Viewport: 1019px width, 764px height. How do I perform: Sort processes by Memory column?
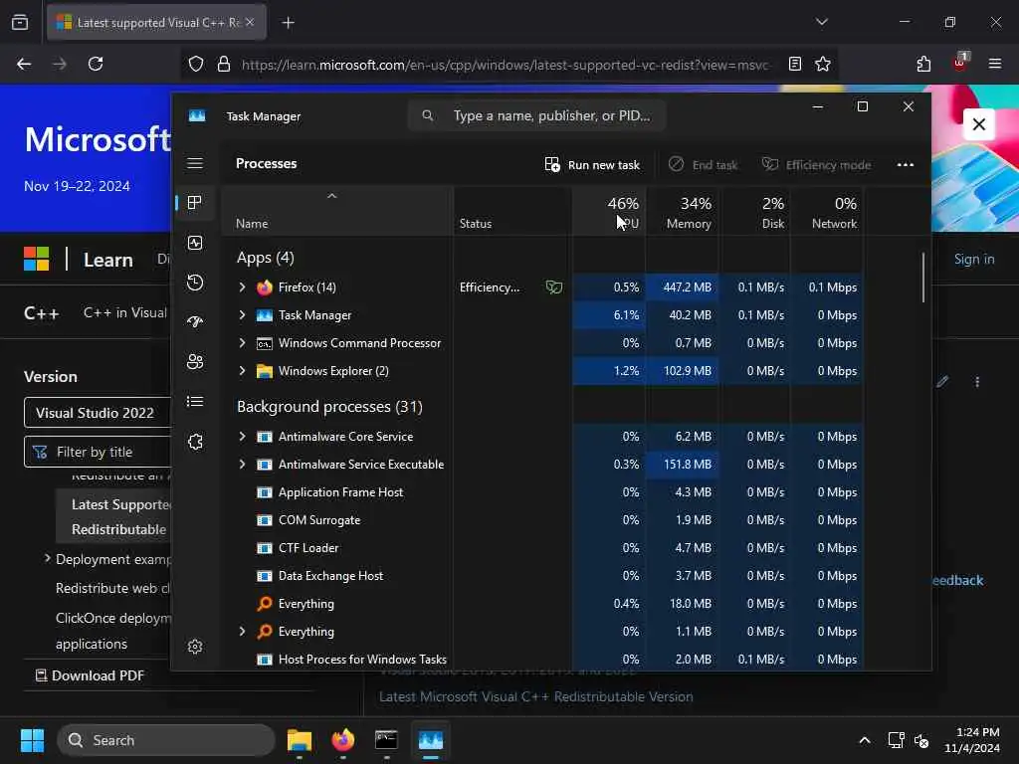[683, 212]
